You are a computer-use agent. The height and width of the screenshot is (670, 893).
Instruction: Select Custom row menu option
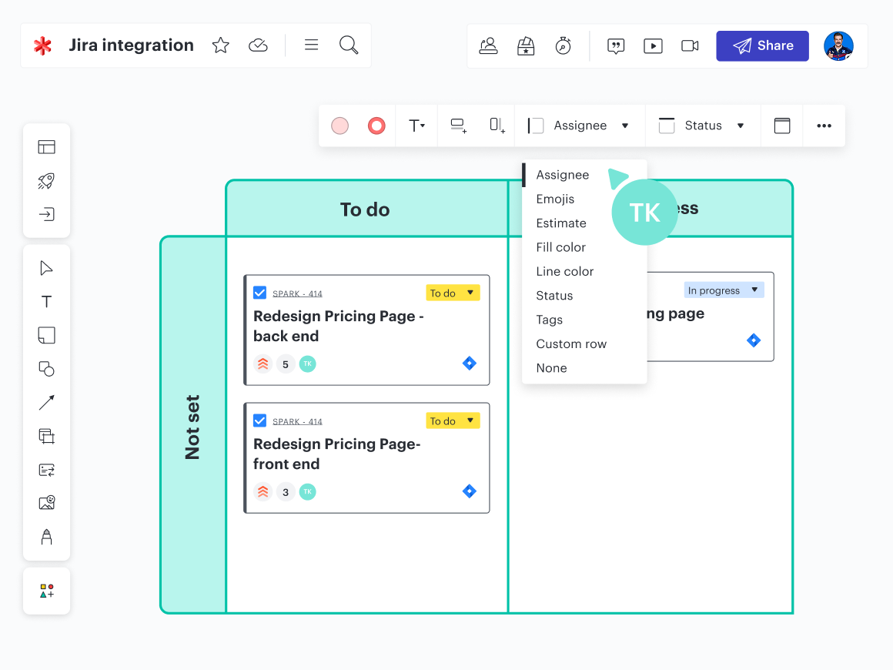pos(571,344)
